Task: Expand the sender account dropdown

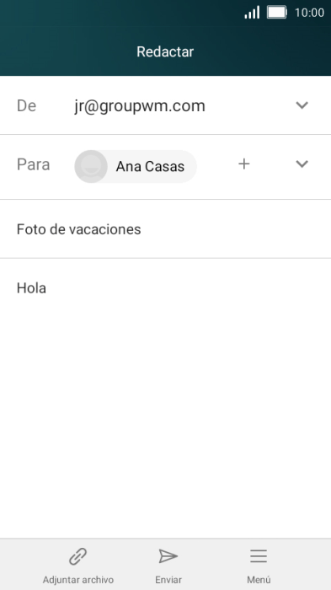Action: (x=302, y=105)
